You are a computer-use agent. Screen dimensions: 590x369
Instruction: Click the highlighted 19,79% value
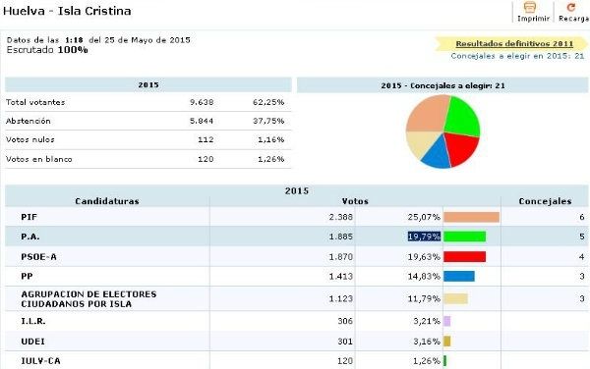tap(424, 237)
